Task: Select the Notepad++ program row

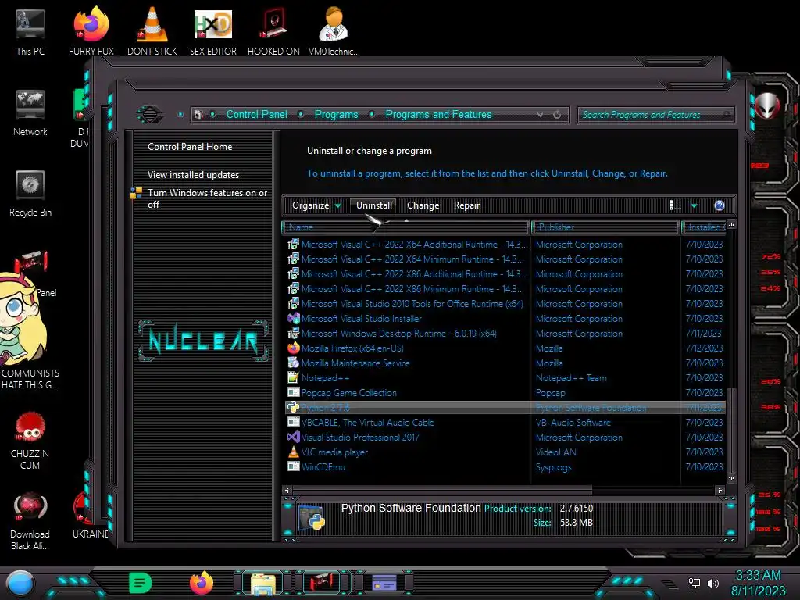Action: point(505,377)
